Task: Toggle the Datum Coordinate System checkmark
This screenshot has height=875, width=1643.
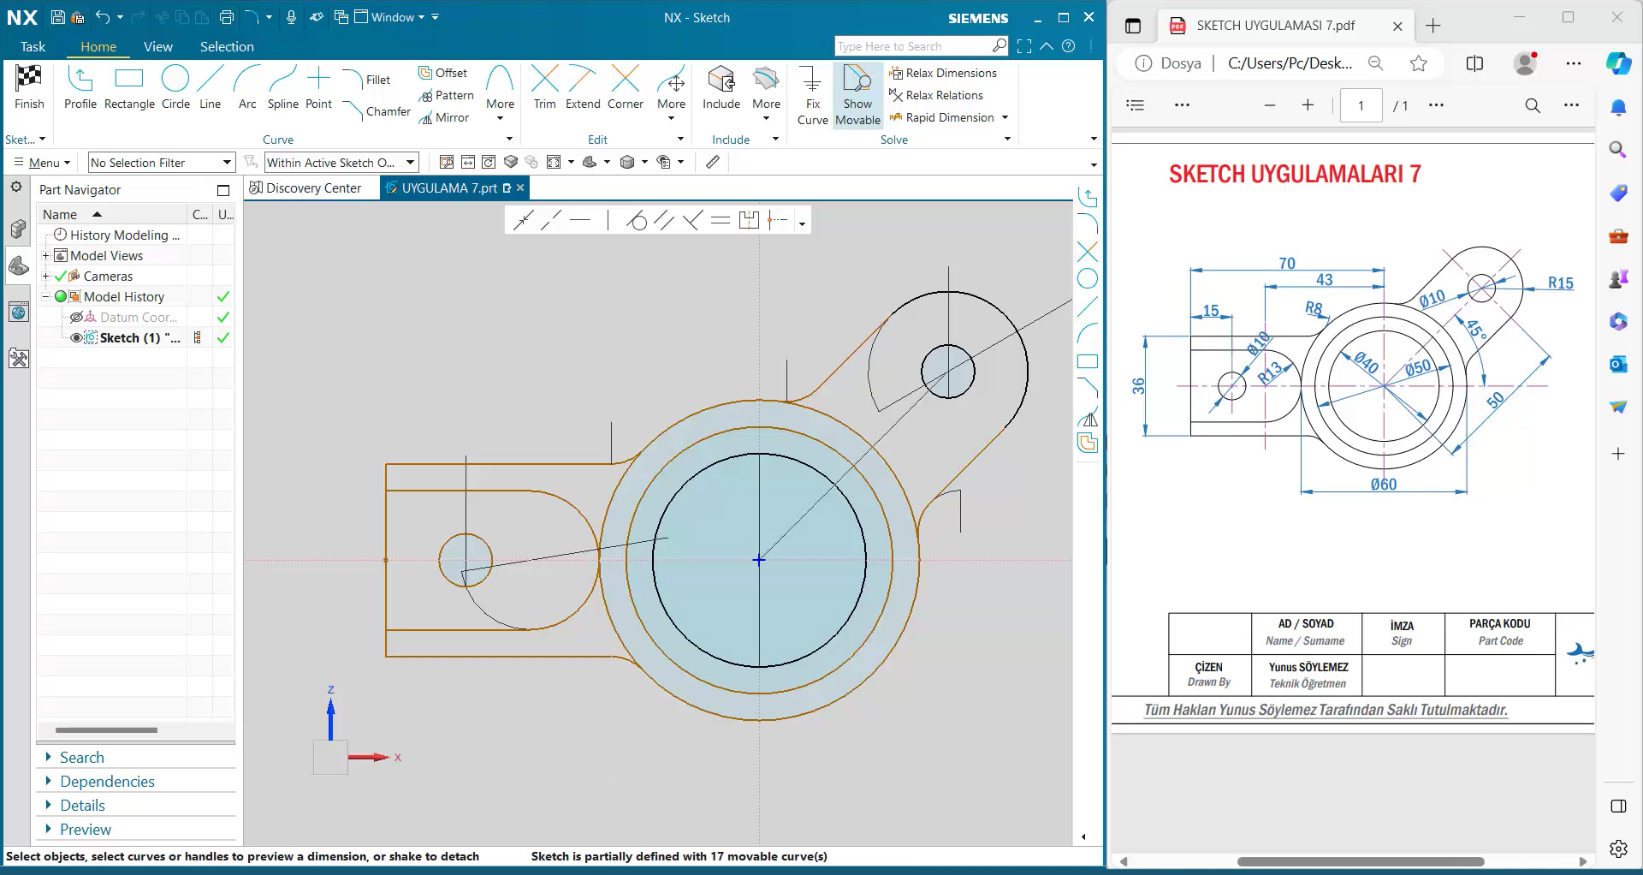Action: pos(223,317)
